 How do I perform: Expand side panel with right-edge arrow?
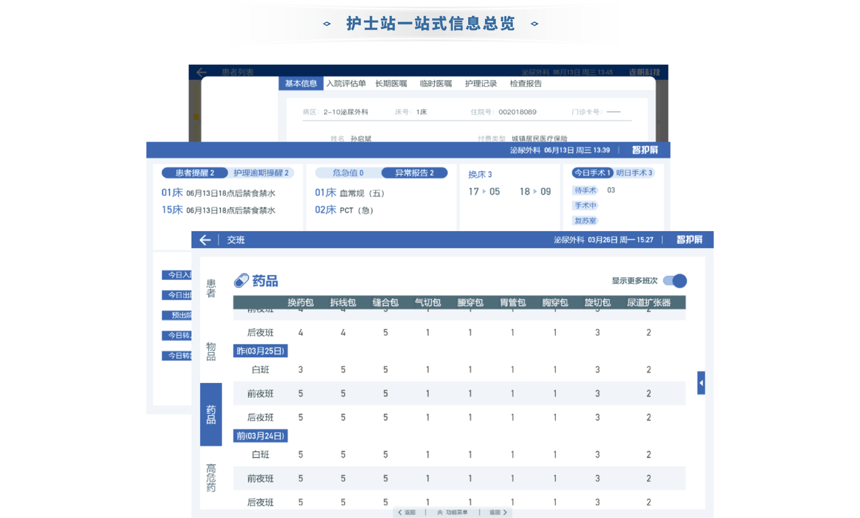pyautogui.click(x=701, y=383)
